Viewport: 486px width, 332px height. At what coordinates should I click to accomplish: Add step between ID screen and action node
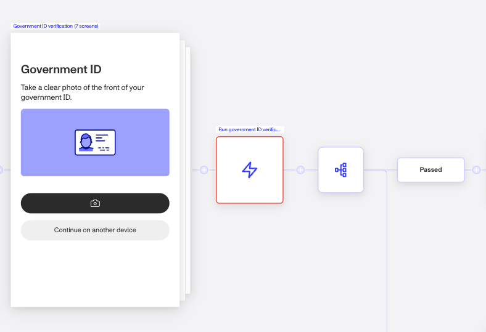point(204,170)
